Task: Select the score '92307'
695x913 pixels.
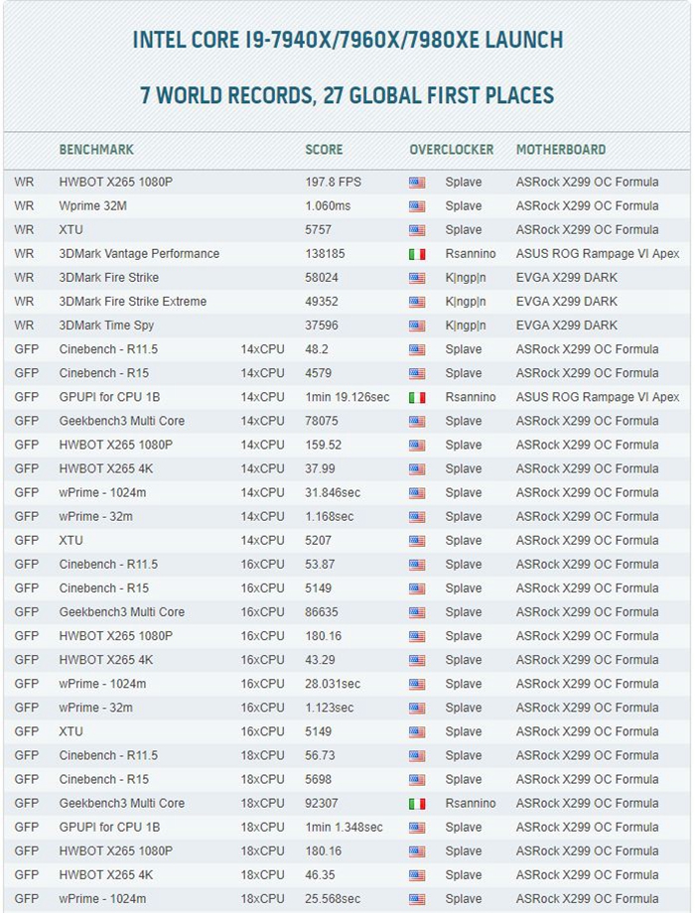Action: tap(322, 803)
